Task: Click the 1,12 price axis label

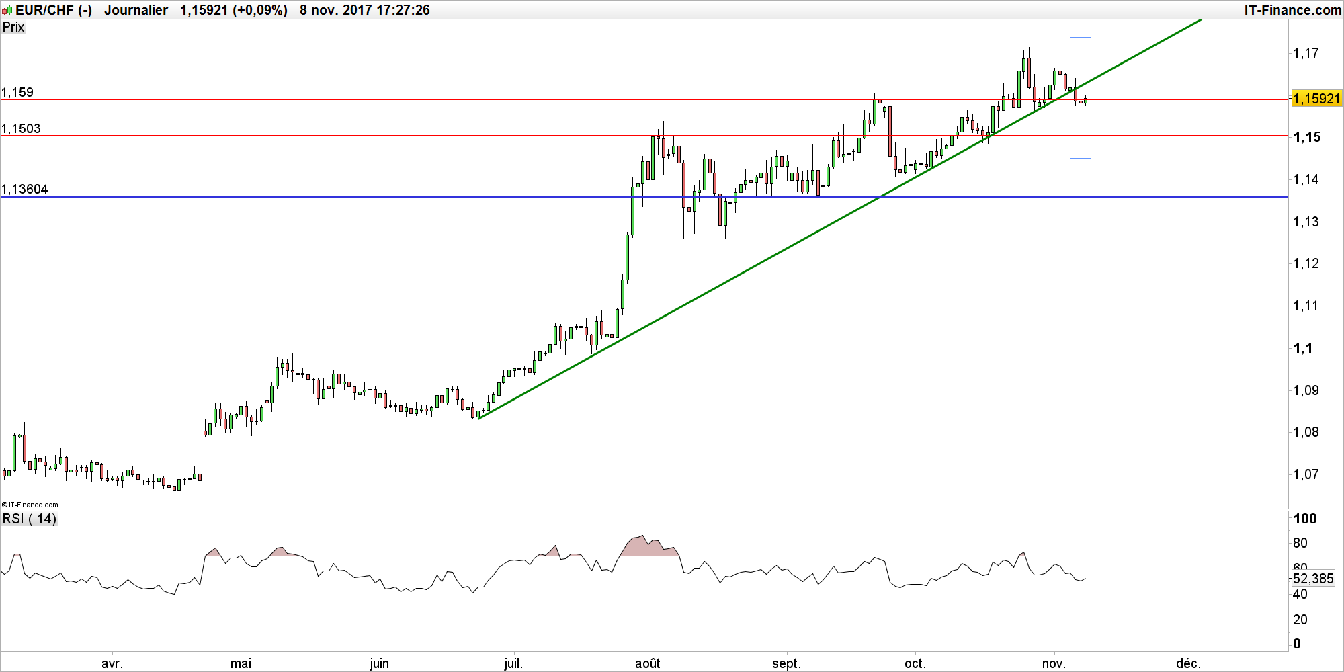Action: [1306, 263]
